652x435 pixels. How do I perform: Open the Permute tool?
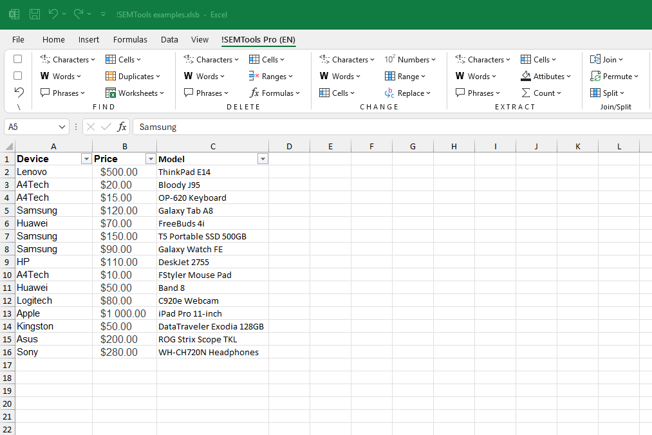(x=615, y=77)
